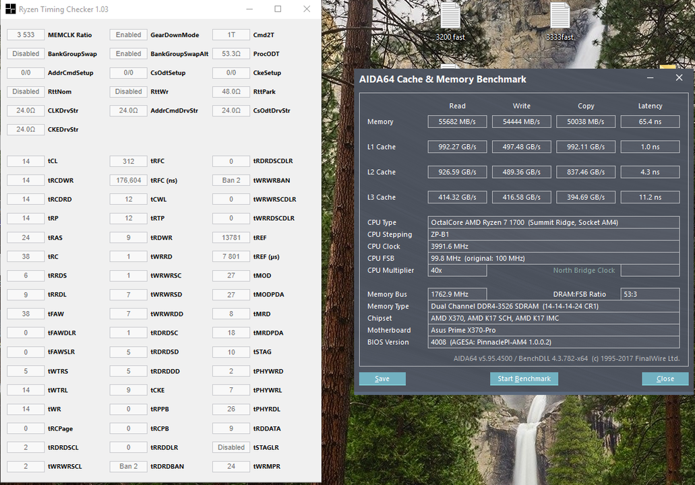Click the Close button in AIDA64
The height and width of the screenshot is (485, 695).
(x=665, y=379)
